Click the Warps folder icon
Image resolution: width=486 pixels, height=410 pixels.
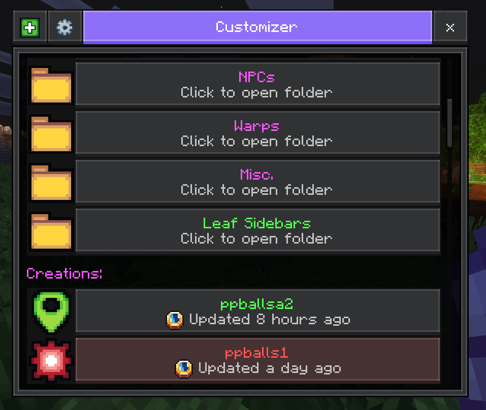coord(51,134)
